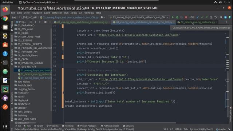The height and width of the screenshot is (131, 233).
Task: Click Python 3.8 interpreter in status bar
Action: 201,130
